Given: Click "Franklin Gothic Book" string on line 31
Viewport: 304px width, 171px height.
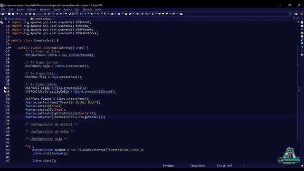Looking at the screenshot, I should 77,103.
